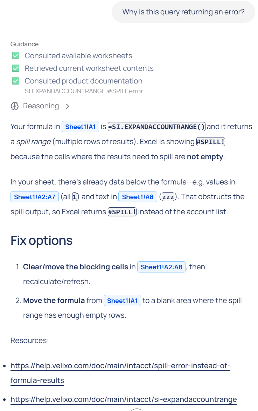Viewport: 258px width, 411px height.
Task: Click the Consulted available worksheets checkmark
Action: pos(15,56)
